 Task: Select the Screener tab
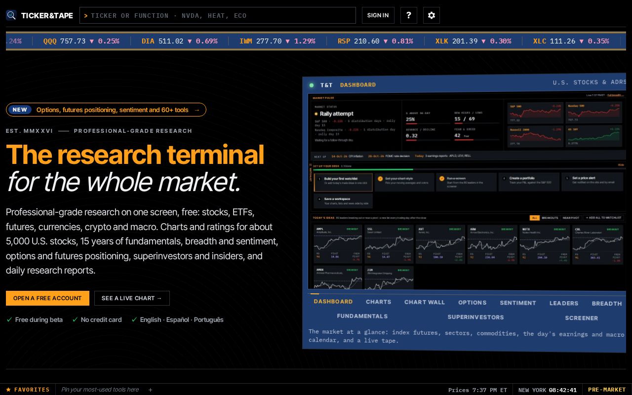(582, 318)
